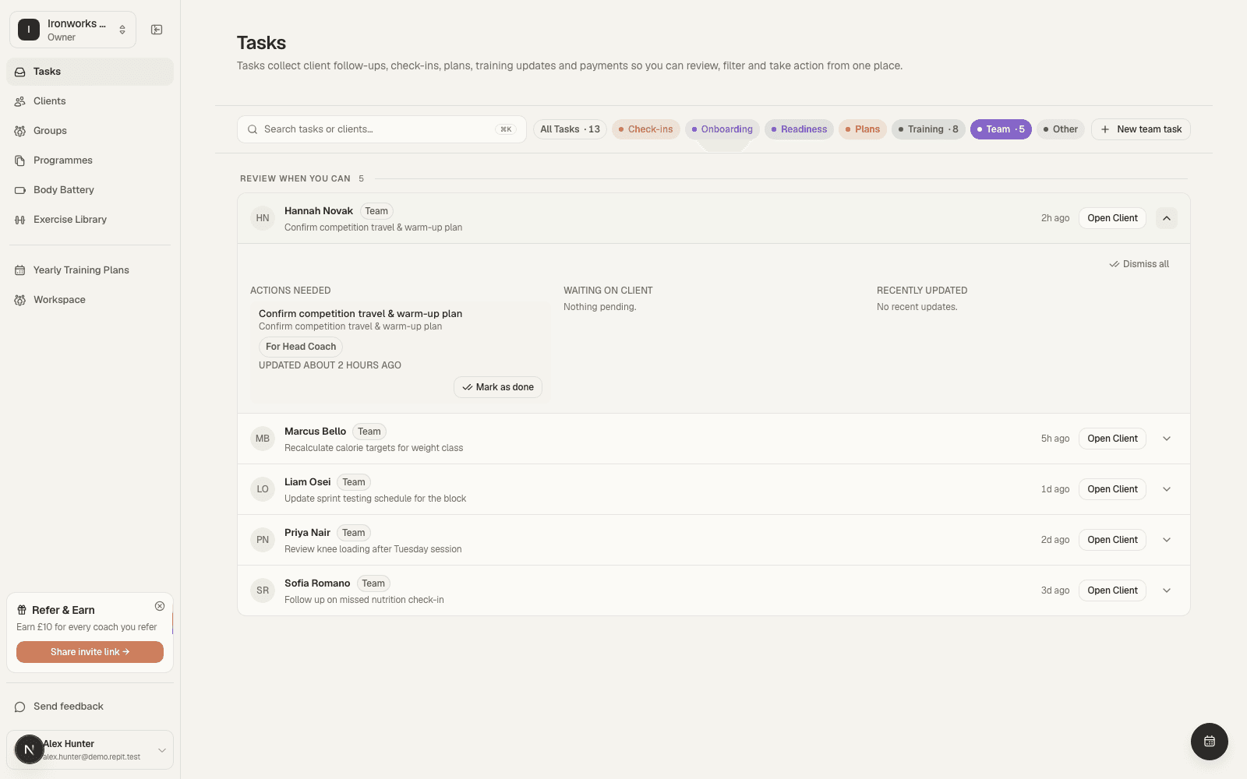The height and width of the screenshot is (779, 1247).
Task: Filter by Check-ins
Action: click(x=645, y=129)
